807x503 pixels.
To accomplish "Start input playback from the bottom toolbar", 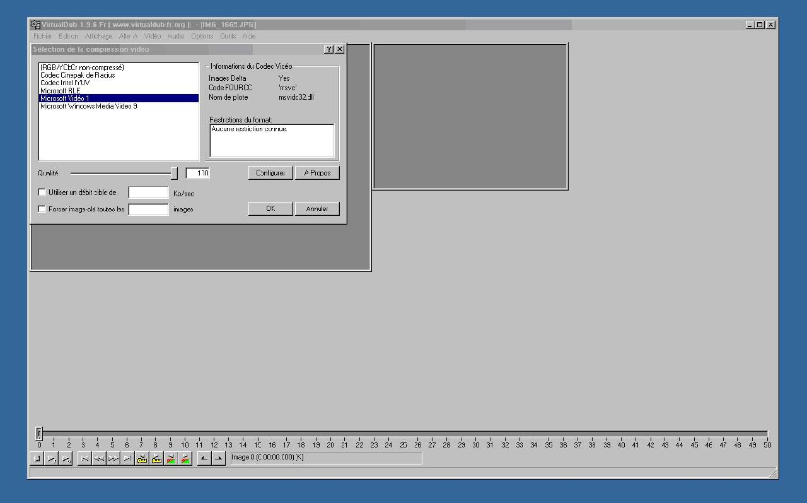I will coord(52,459).
